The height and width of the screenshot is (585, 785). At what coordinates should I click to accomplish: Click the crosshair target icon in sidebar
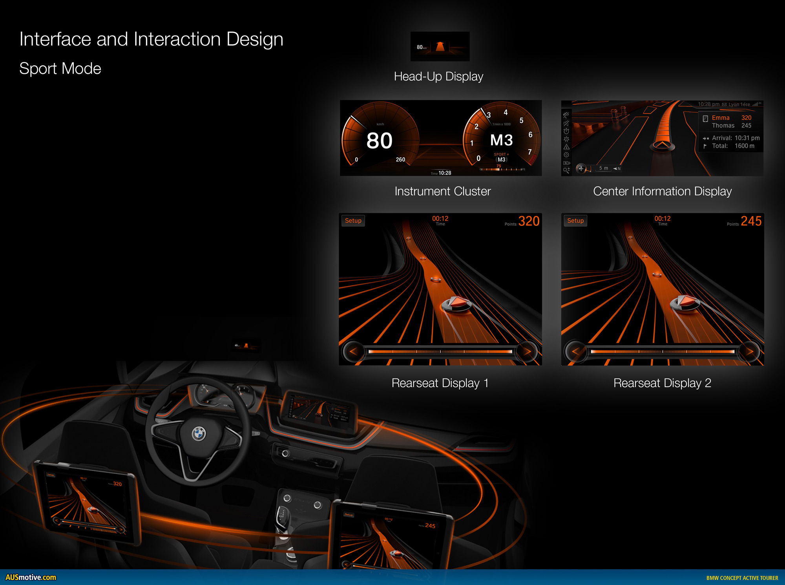pyautogui.click(x=566, y=155)
